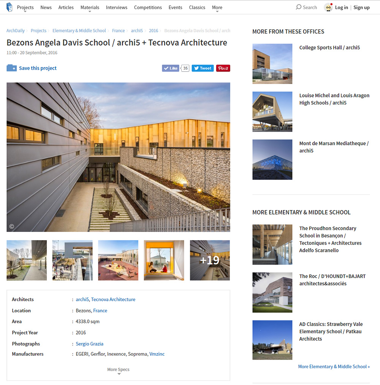Open the College Sports Hall thumbnail
The height and width of the screenshot is (385, 380).
click(x=272, y=64)
